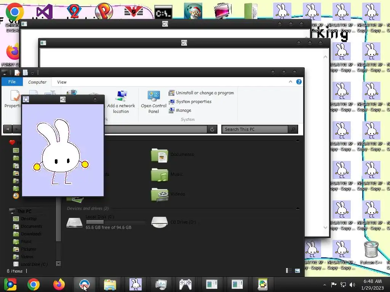Click the Forward navigation button in Explorer
The image size is (390, 292).
coord(16,129)
